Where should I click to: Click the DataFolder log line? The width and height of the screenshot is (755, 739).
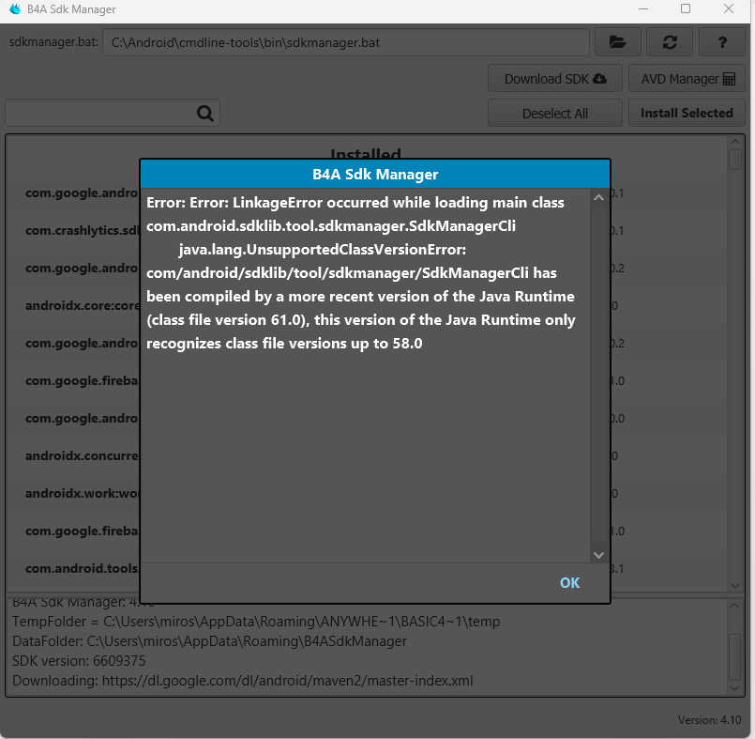pyautogui.click(x=209, y=641)
